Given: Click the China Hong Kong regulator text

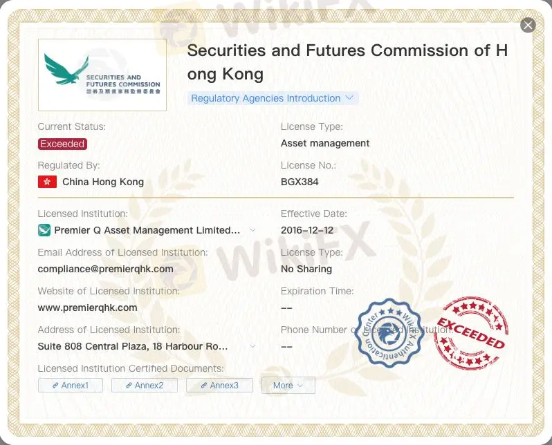Looking at the screenshot, I should (103, 182).
